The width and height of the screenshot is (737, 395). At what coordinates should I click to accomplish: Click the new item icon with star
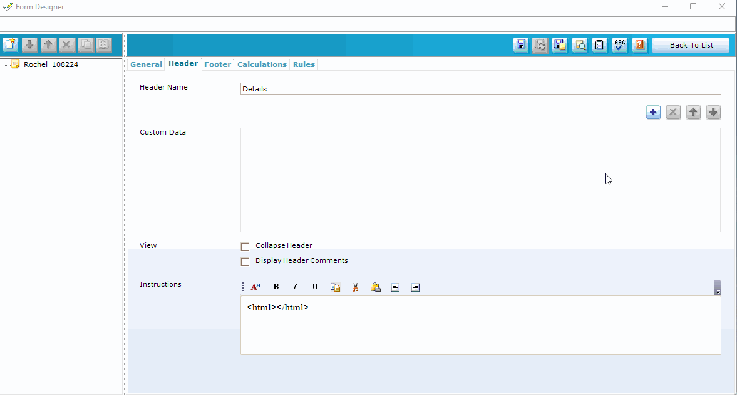click(x=11, y=44)
